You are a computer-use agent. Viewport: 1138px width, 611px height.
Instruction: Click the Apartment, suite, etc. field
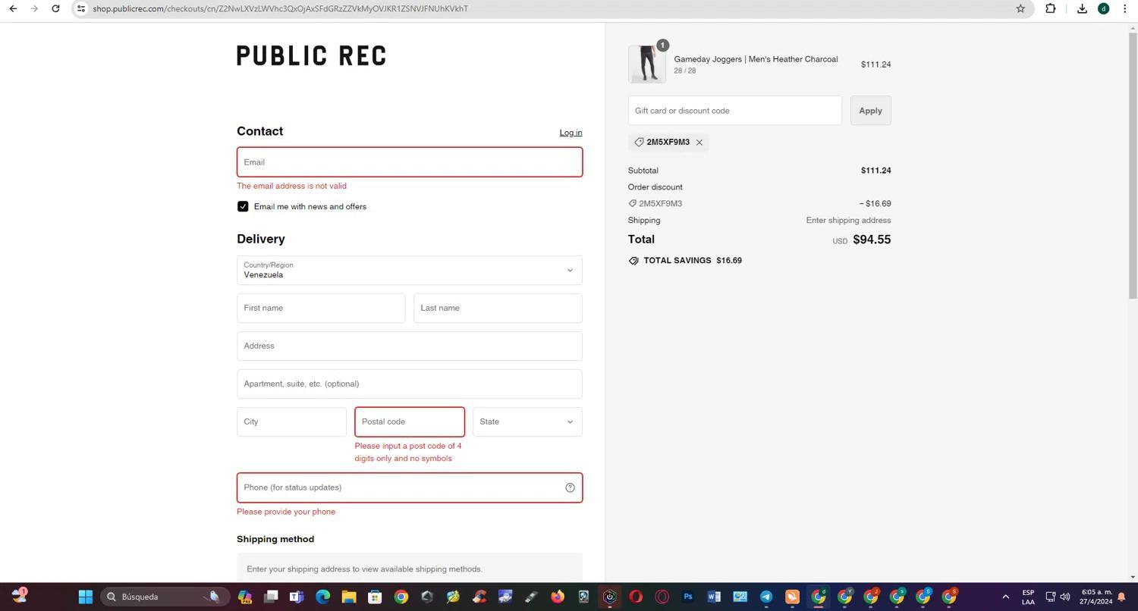pos(410,384)
